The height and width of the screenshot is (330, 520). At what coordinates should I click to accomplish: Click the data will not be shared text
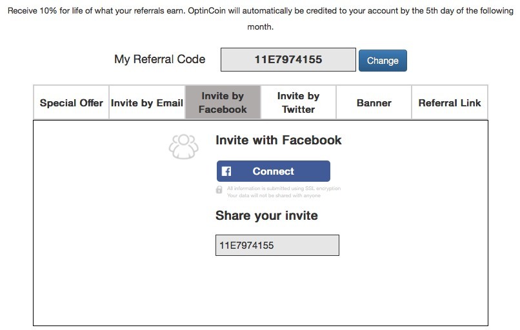[274, 195]
